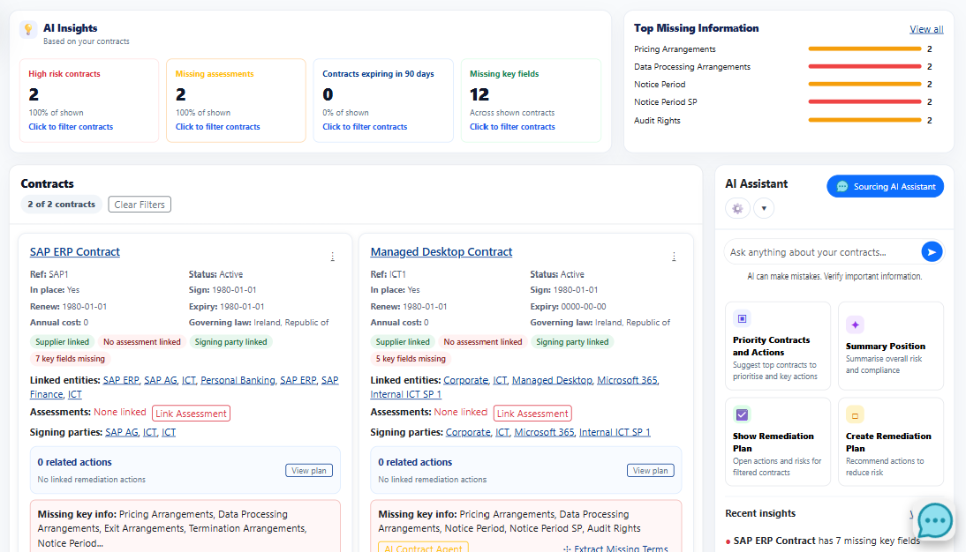Select the Create Remediation Plan card
Screen dimensions: 966x552
891,442
